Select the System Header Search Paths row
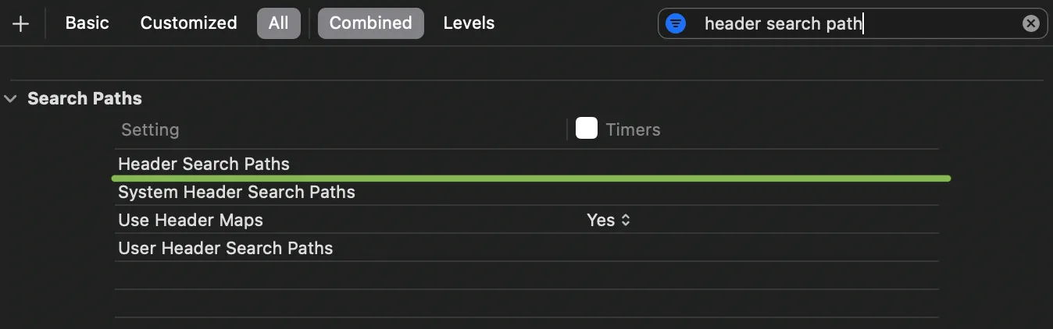 tap(236, 192)
